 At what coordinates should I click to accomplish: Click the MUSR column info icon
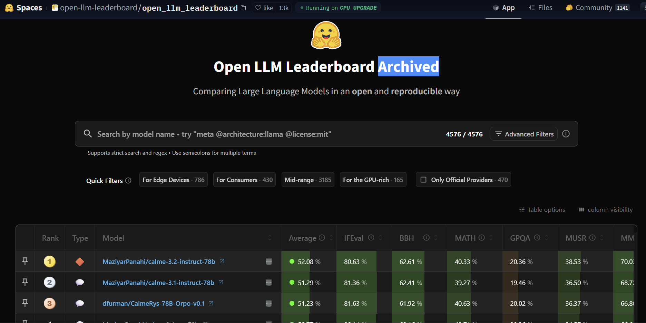coord(593,238)
